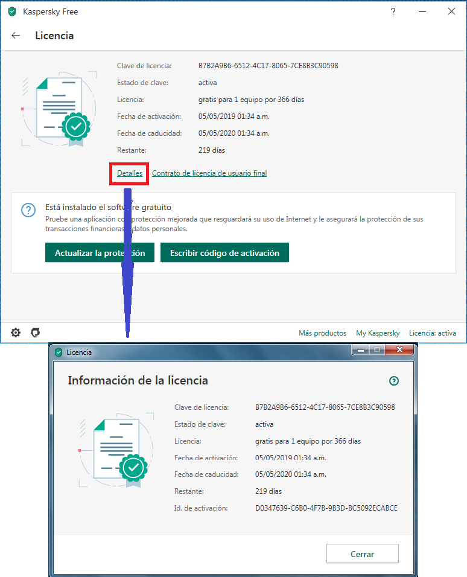
Task: Click expiry date 05/05/2020 in the dialog
Action: [291, 474]
